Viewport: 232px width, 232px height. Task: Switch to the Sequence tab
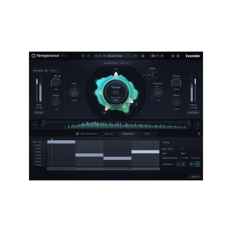click(x=127, y=134)
